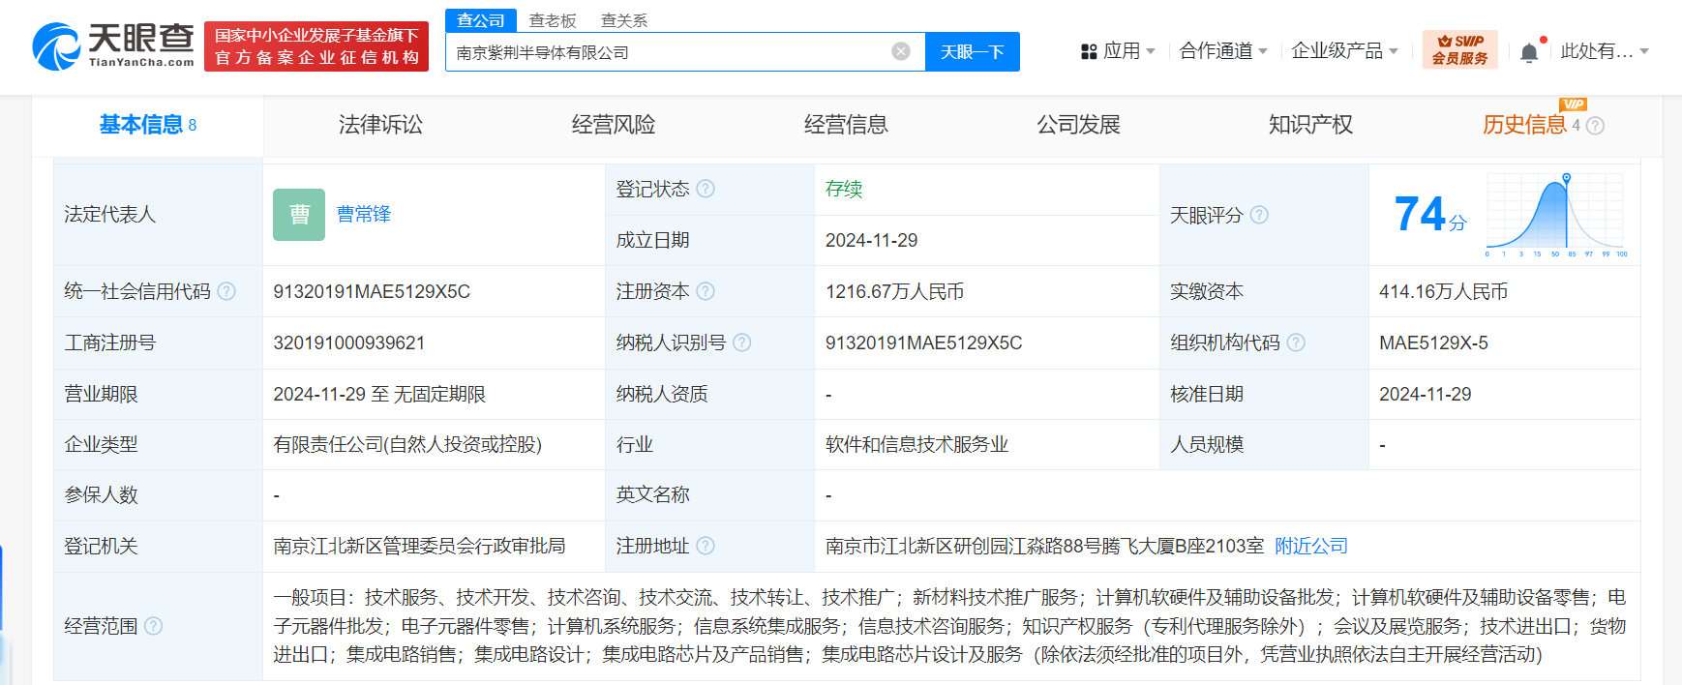Select the 查老板 search mode tab

click(x=553, y=20)
